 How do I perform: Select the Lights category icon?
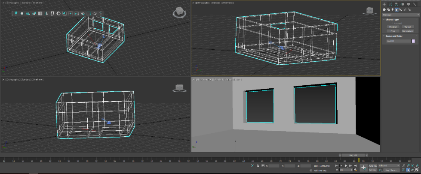392,9
